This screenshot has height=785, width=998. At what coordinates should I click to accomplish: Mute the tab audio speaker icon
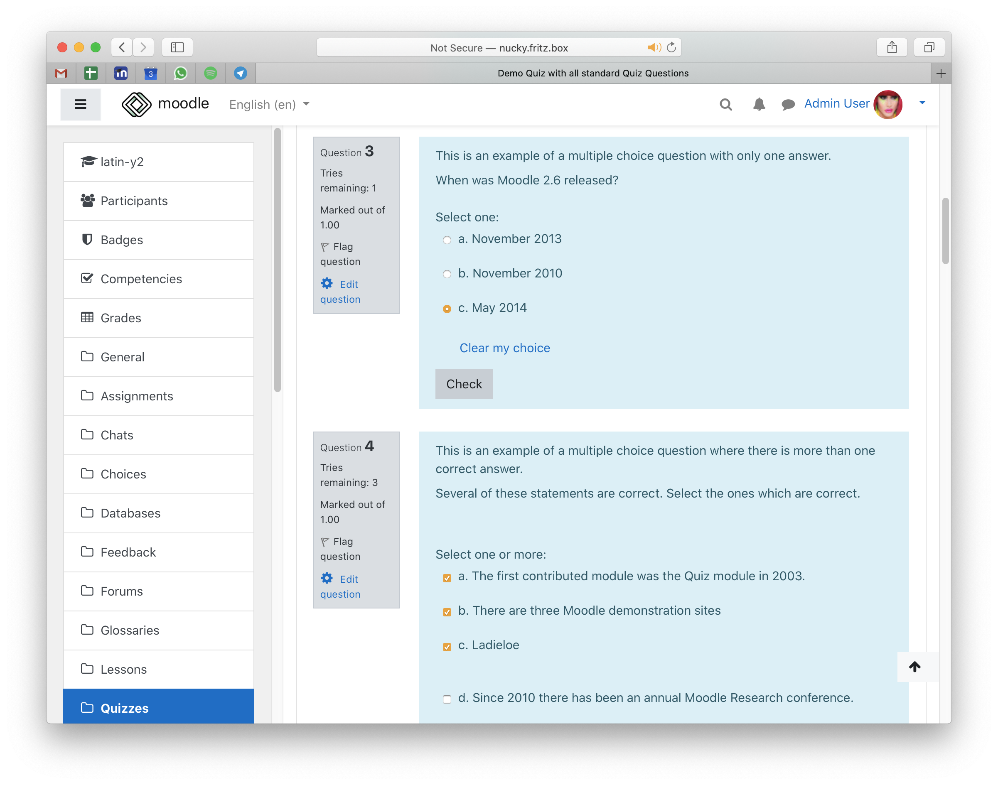click(x=654, y=47)
